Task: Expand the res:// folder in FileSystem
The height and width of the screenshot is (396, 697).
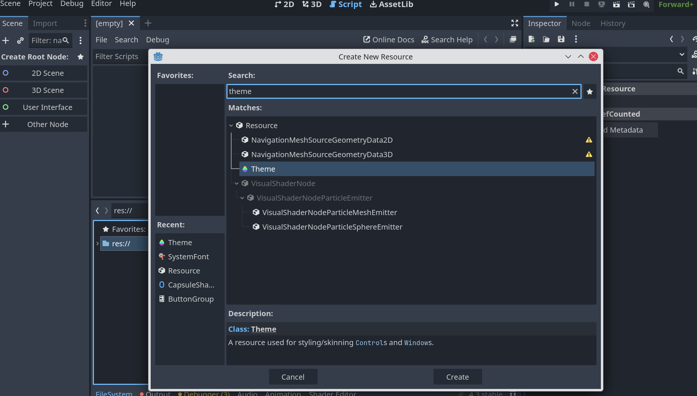Action: (97, 244)
